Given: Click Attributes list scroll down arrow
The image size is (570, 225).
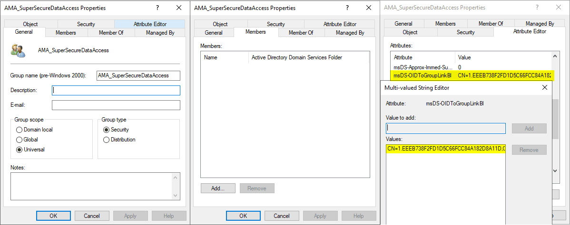Looking at the screenshot, I should tap(554, 170).
